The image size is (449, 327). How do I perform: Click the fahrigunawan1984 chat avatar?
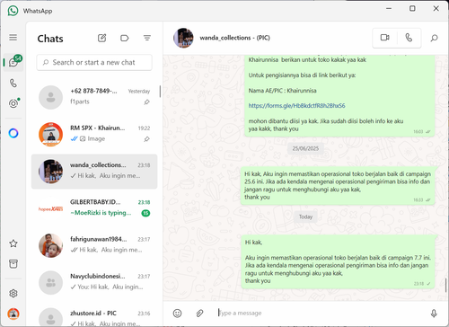pyautogui.click(x=51, y=245)
